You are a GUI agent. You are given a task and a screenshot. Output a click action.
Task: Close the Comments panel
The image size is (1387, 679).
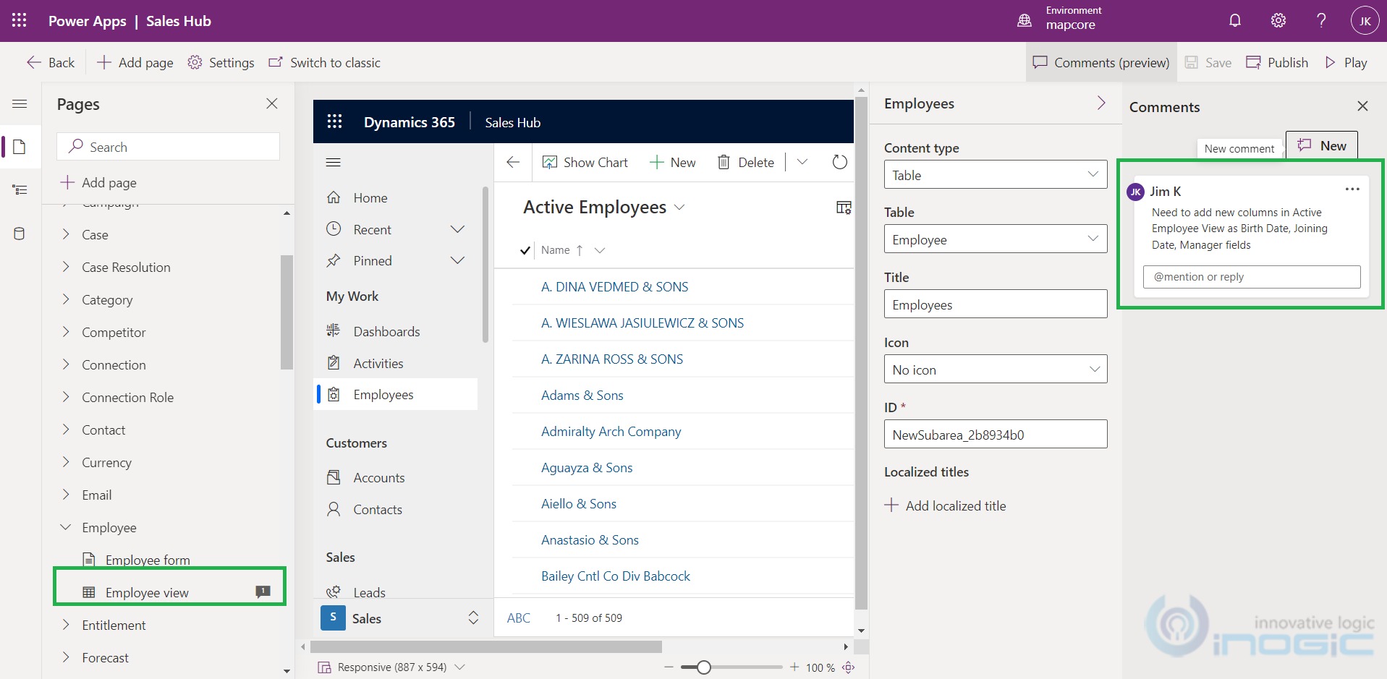click(1362, 106)
